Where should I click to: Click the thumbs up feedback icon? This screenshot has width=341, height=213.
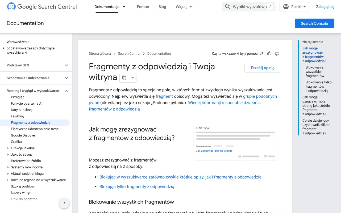[x=269, y=54]
